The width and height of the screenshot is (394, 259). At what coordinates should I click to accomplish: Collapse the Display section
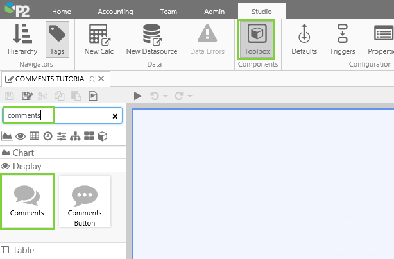pyautogui.click(x=63, y=166)
